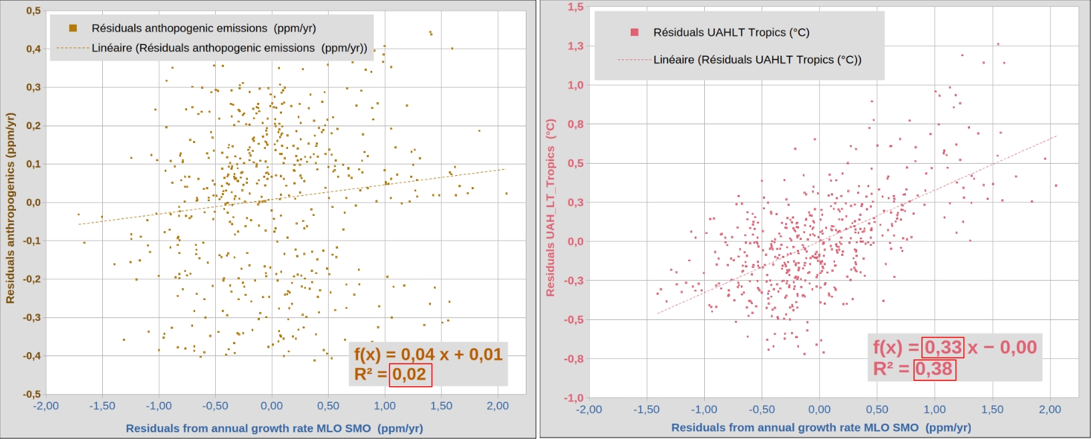Select the left chart's x-axis title
Viewport: 1091px width, 439px height.
pyautogui.click(x=274, y=428)
